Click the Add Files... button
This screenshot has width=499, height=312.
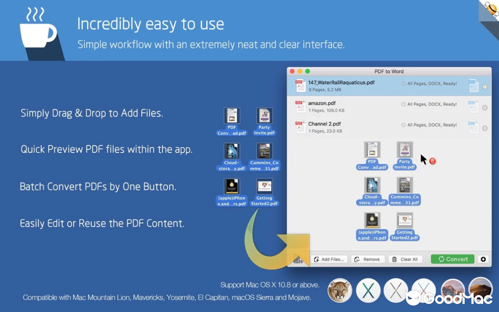pos(329,259)
